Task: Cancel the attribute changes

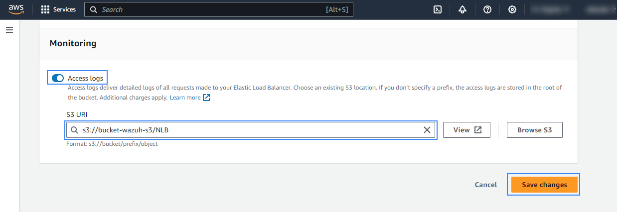Action: [485, 185]
